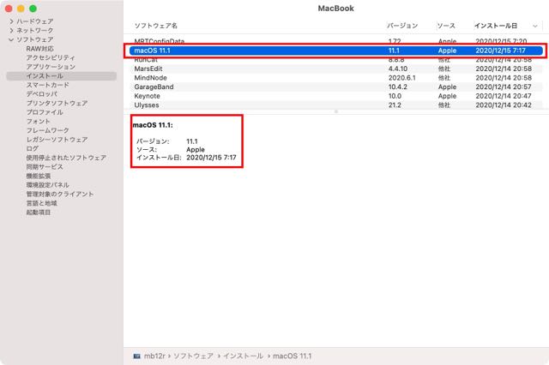The height and width of the screenshot is (365, 549).
Task: Sort by バージョン column header
Action: click(402, 26)
